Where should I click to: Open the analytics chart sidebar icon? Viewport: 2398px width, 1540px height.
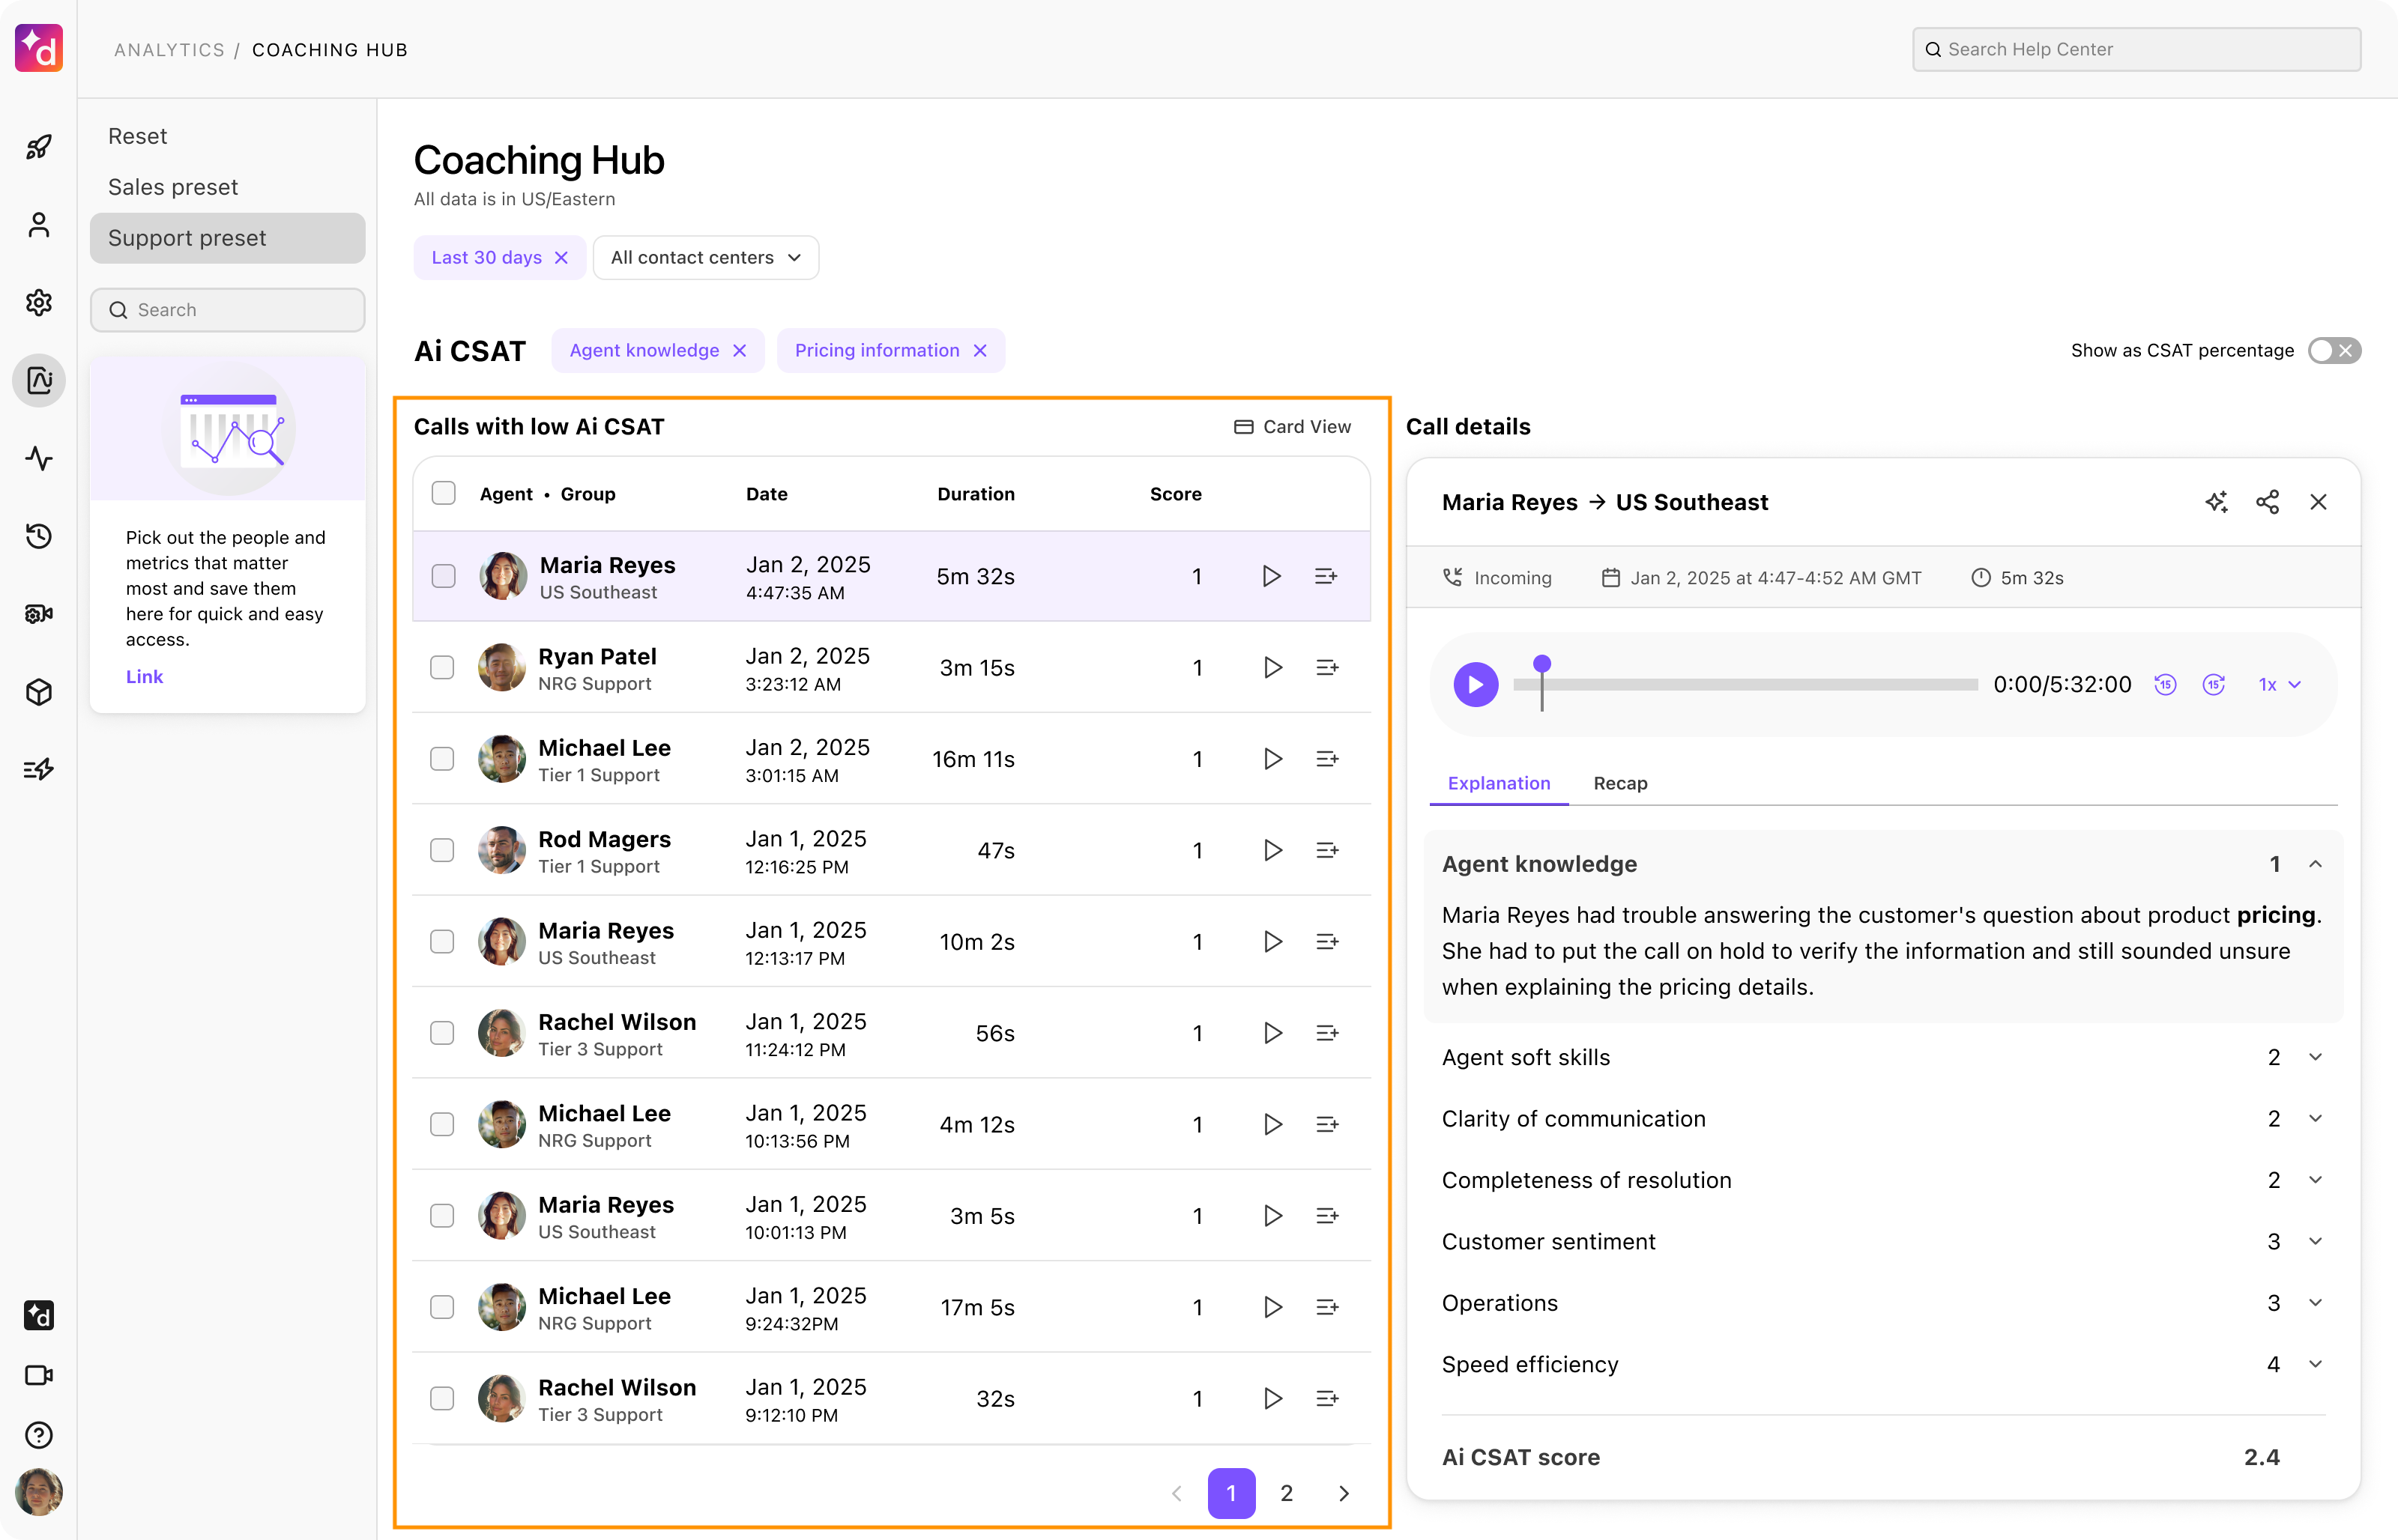(x=39, y=380)
